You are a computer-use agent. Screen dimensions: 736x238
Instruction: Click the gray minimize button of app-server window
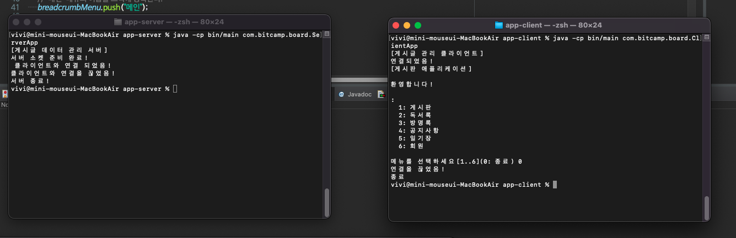point(27,22)
